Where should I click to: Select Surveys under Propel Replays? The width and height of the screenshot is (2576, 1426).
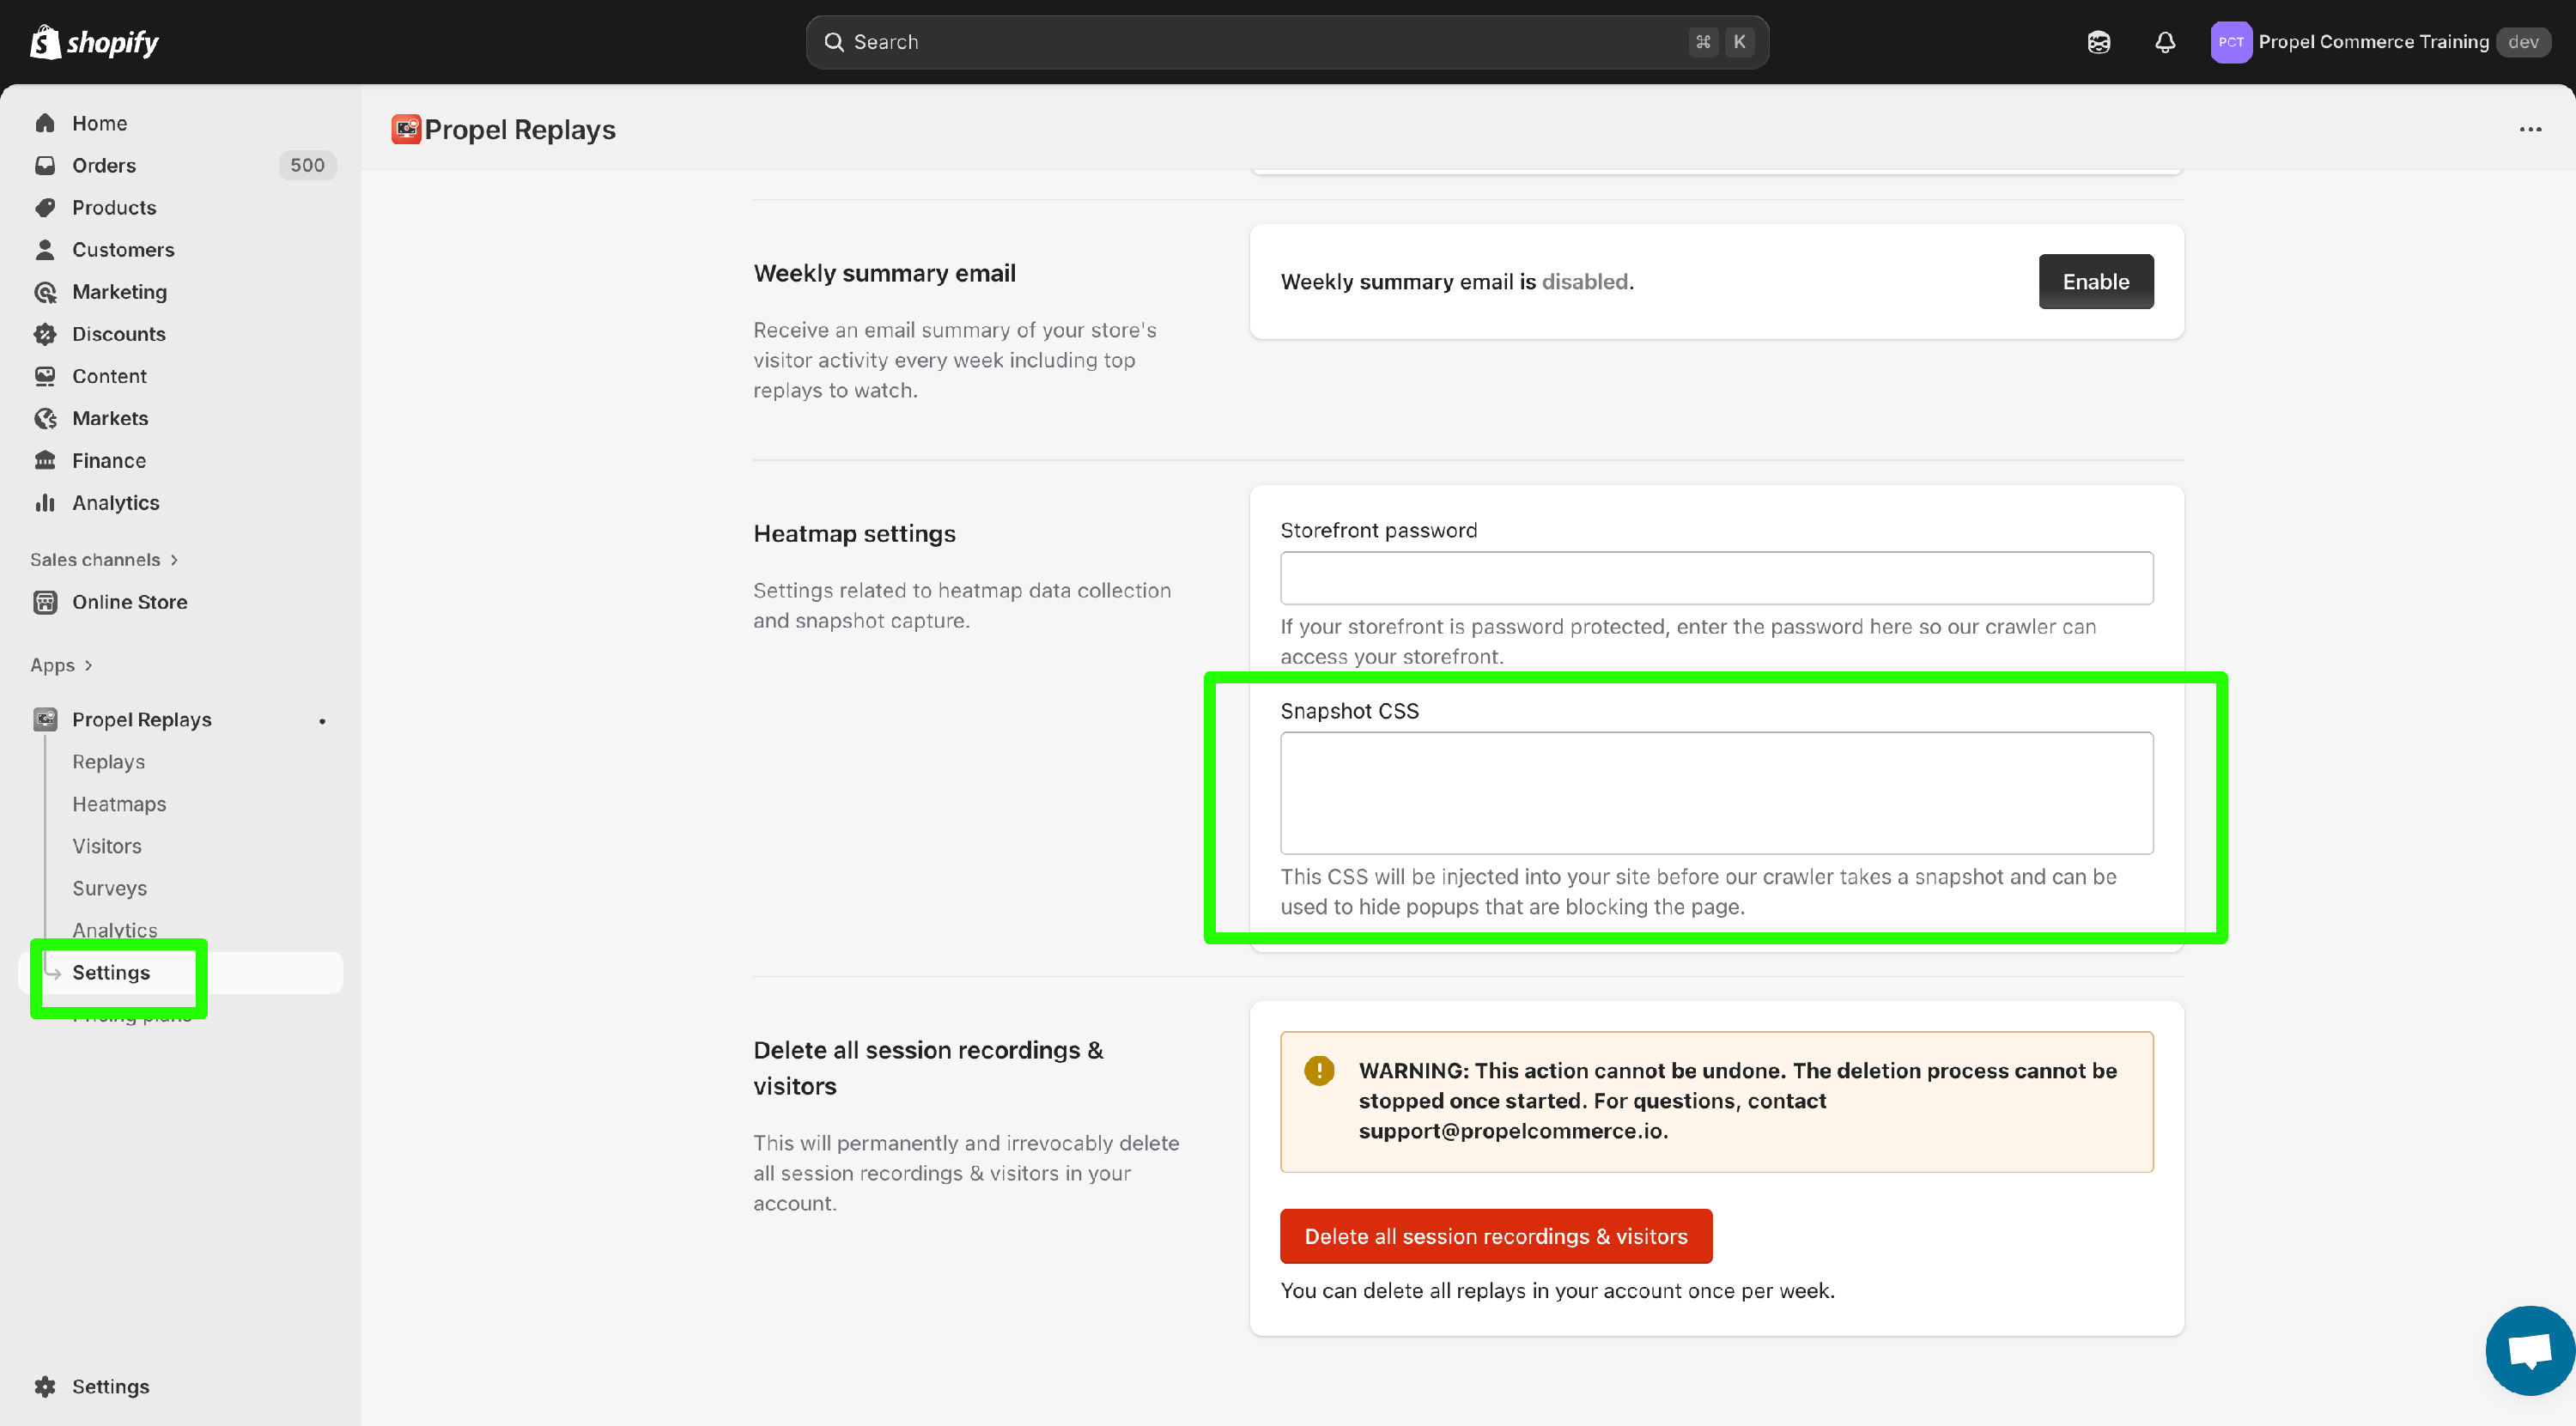(x=109, y=888)
